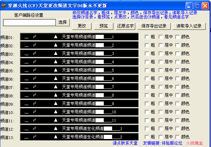This screenshot has width=211, height=147.
Task: Enable 颜色 checkbox for 频道01
Action: 177,37
